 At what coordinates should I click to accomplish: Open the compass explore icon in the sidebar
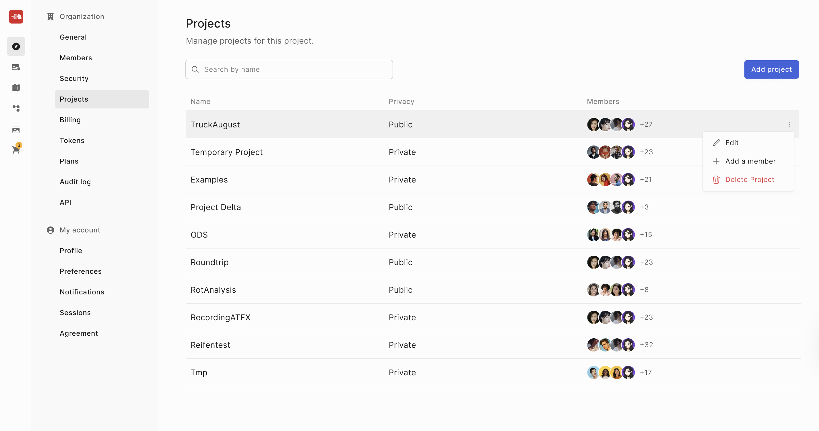[16, 46]
